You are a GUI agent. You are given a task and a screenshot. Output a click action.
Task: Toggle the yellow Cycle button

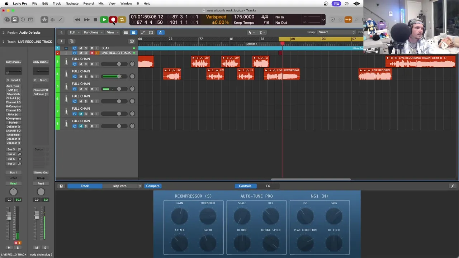(122, 20)
